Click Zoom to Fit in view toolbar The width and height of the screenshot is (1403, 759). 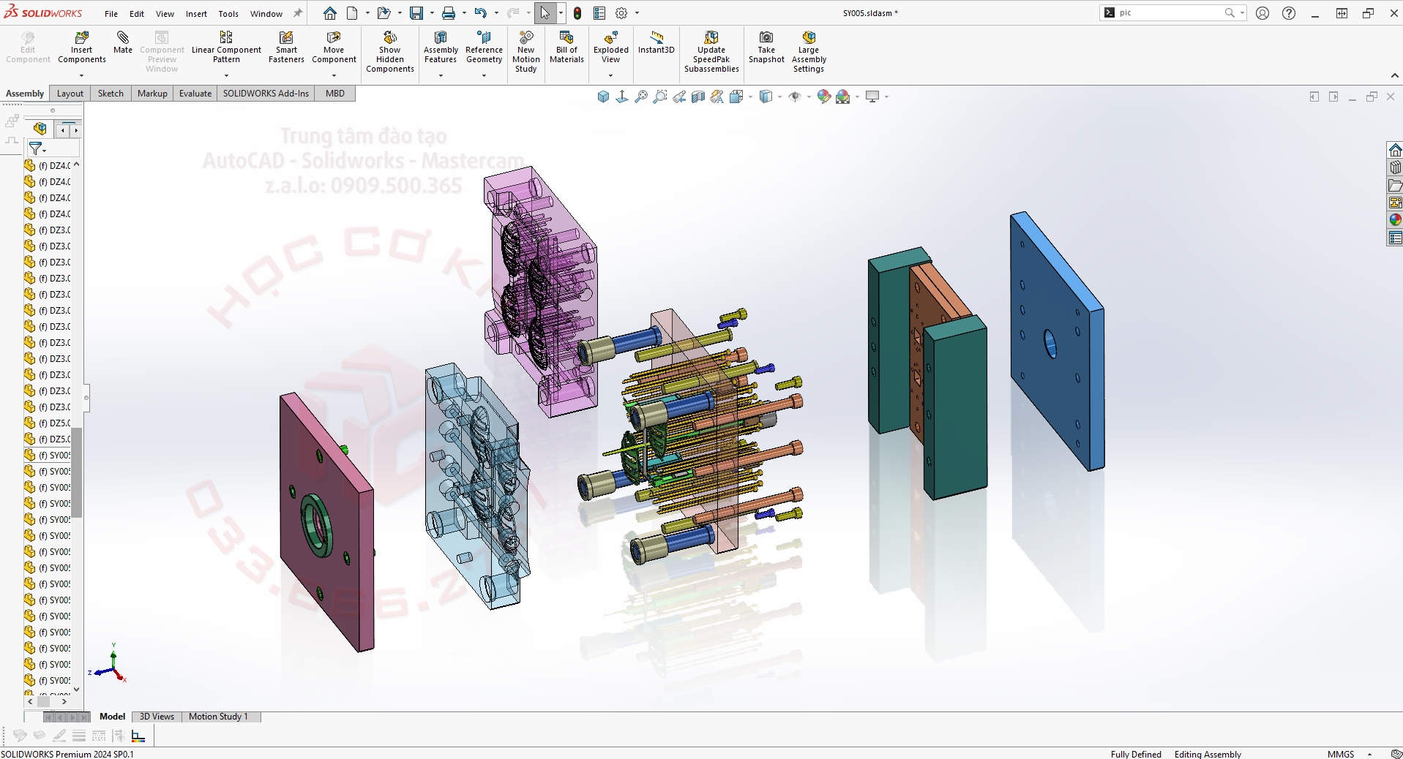(641, 97)
